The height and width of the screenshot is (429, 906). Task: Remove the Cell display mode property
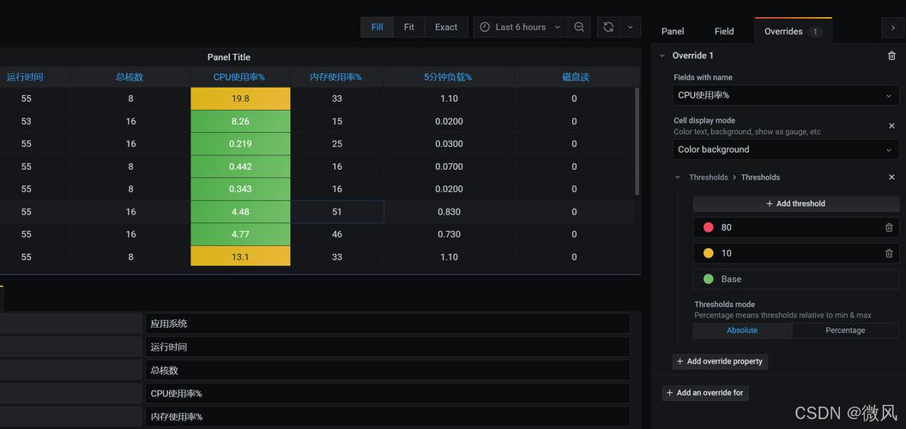tap(891, 126)
